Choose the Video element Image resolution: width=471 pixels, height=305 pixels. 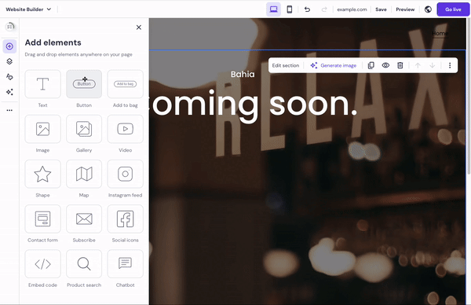126,129
